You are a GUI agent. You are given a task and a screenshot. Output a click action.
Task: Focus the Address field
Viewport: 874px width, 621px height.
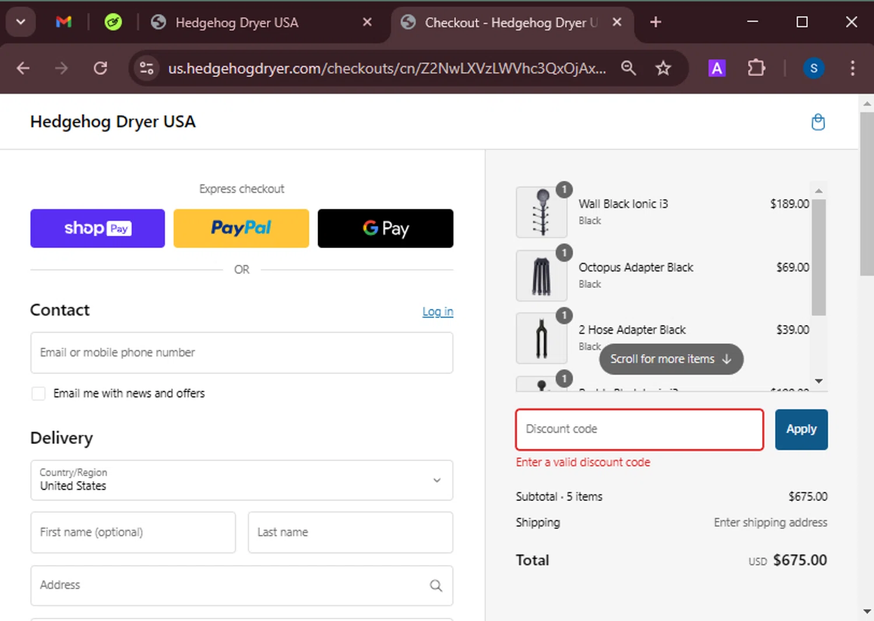[242, 585]
